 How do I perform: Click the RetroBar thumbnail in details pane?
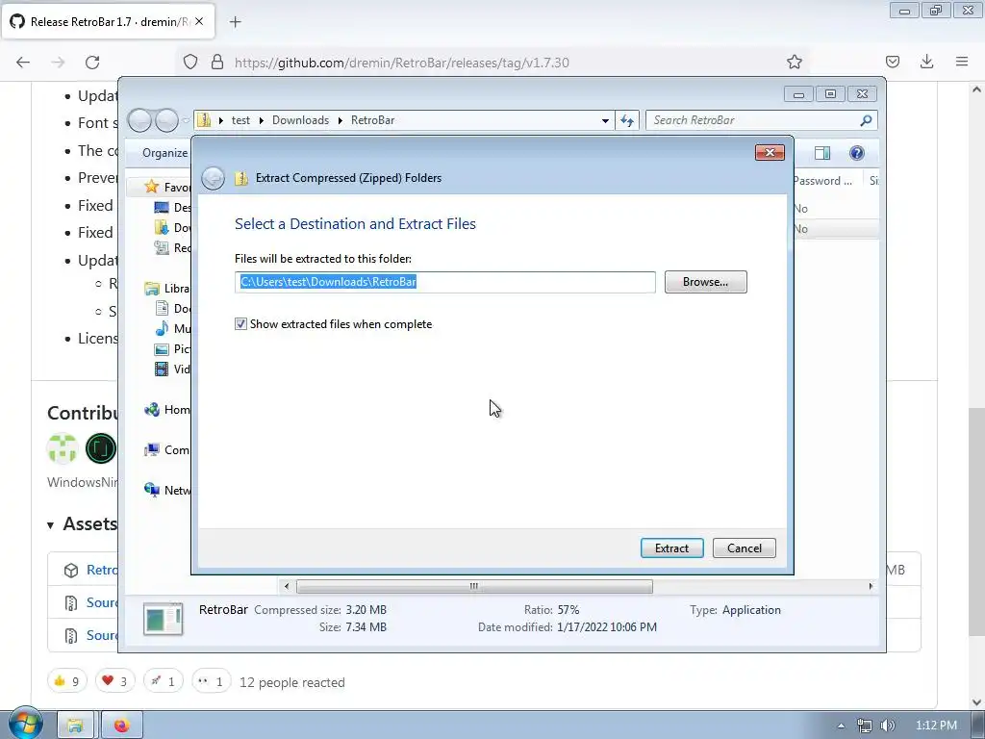(x=164, y=620)
